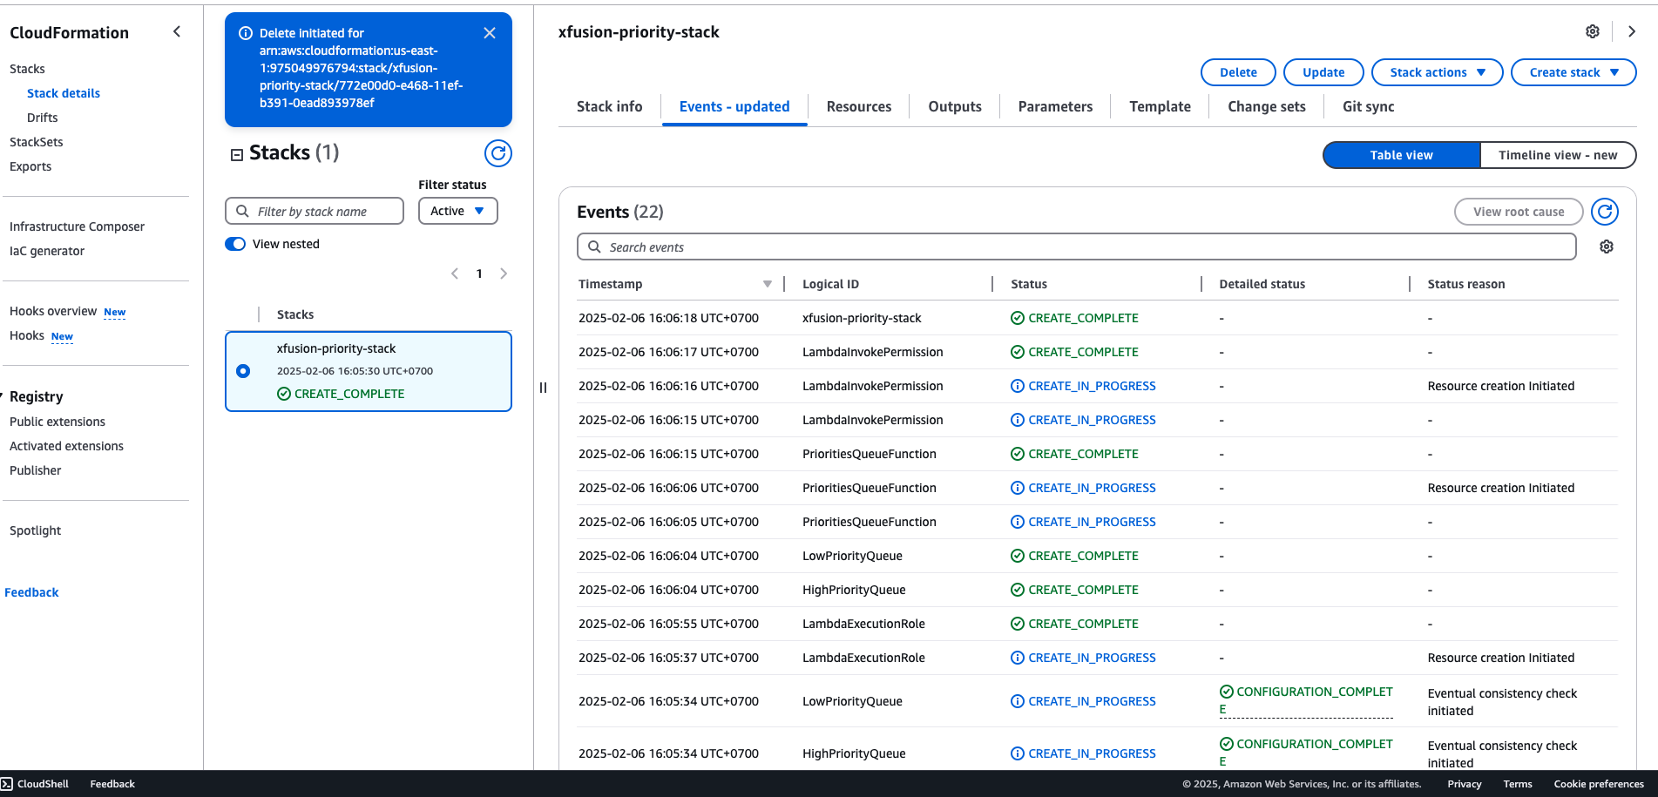This screenshot has width=1658, height=797.
Task: Refresh the events table
Action: click(1605, 212)
